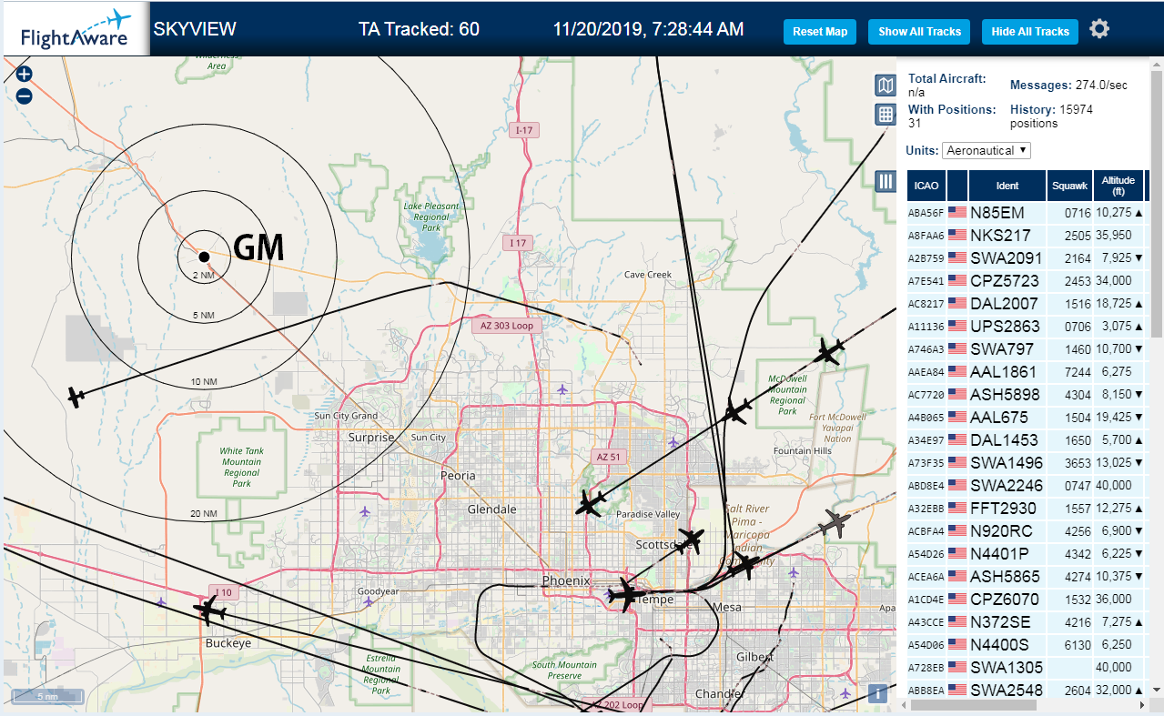Screen dimensions: 1164x716
Task: Zoom out the map with minus button
Action: coord(25,96)
